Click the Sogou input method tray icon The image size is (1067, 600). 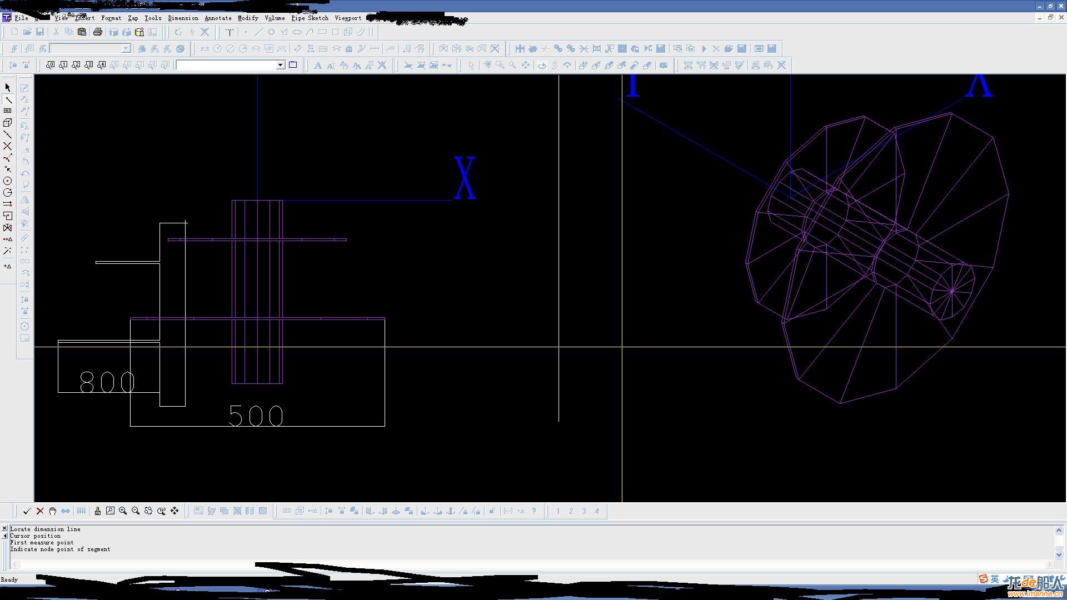click(984, 579)
